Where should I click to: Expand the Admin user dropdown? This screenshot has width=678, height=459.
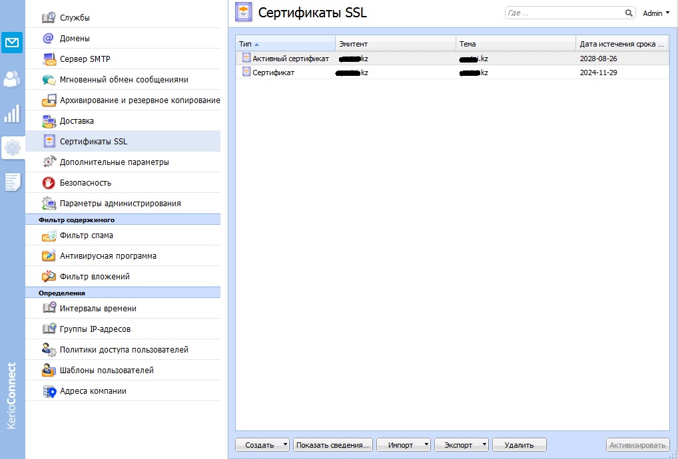[x=656, y=13]
